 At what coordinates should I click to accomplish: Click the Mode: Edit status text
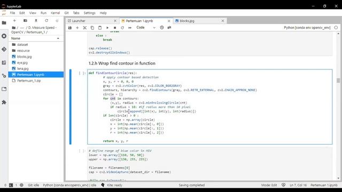point(269,185)
